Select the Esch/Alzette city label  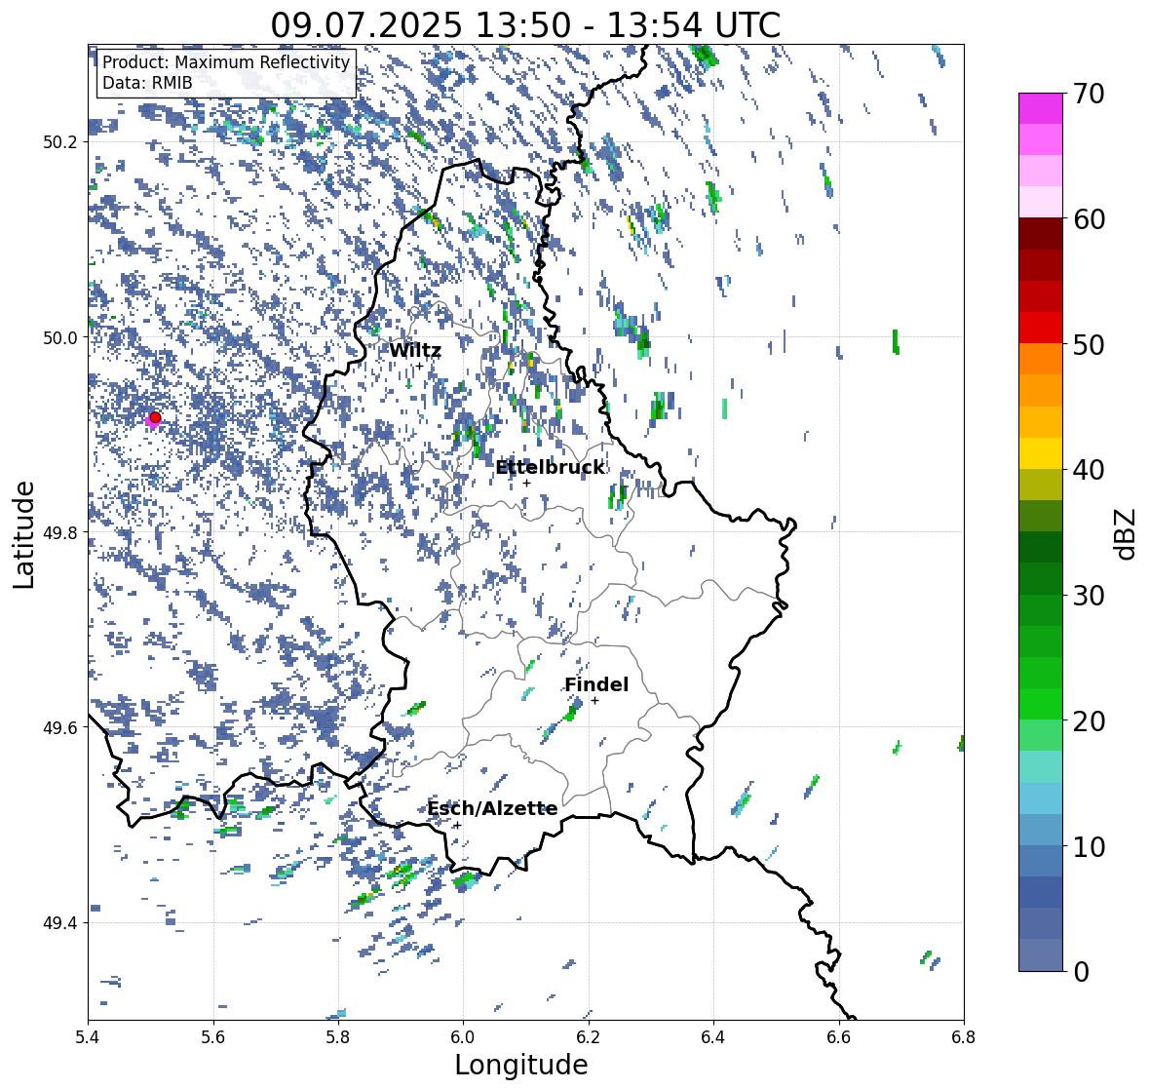492,808
